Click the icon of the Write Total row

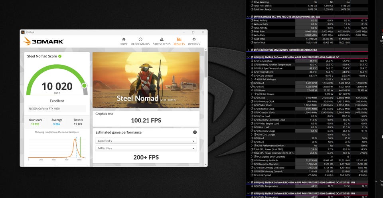point(252,43)
